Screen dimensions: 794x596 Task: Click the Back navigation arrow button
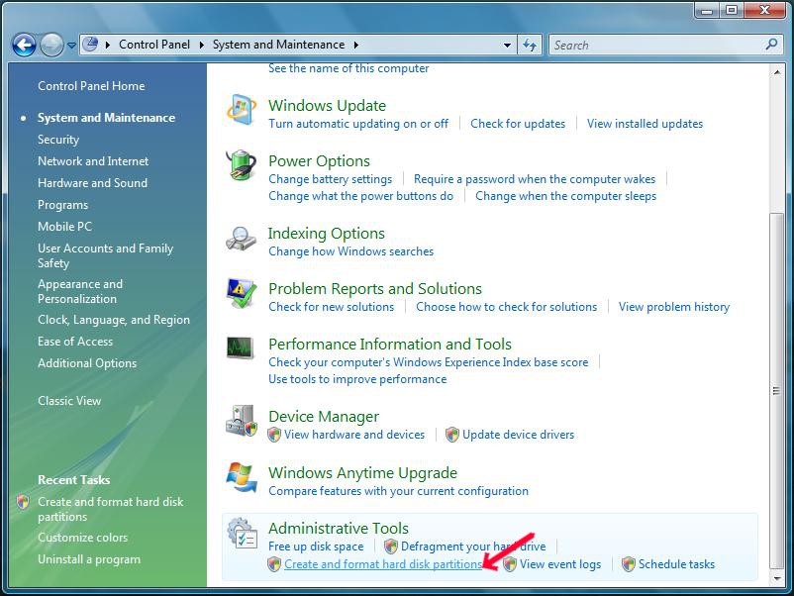point(24,46)
